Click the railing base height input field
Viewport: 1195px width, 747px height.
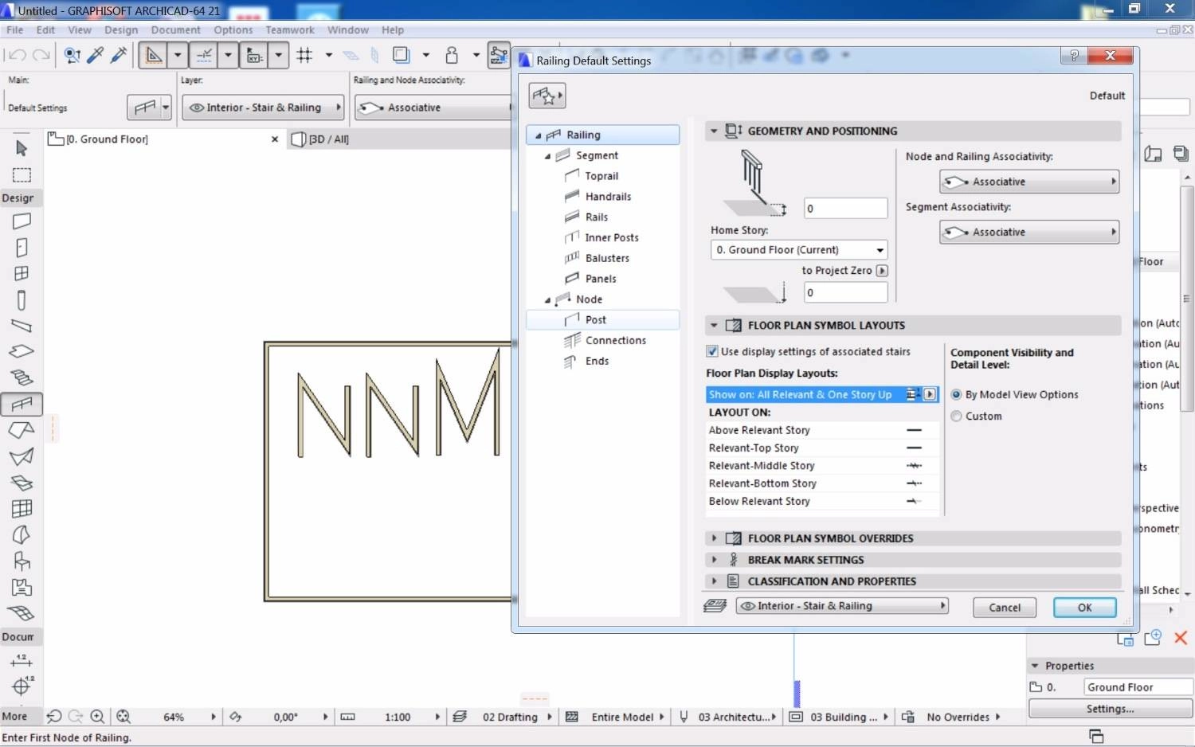845,209
